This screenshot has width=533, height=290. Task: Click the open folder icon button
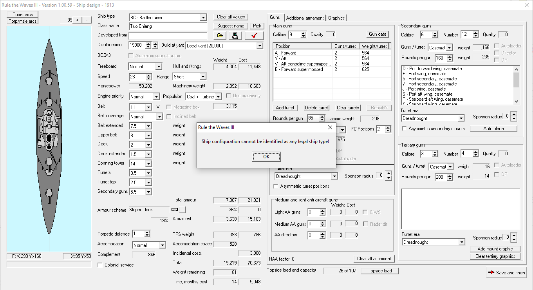point(220,36)
